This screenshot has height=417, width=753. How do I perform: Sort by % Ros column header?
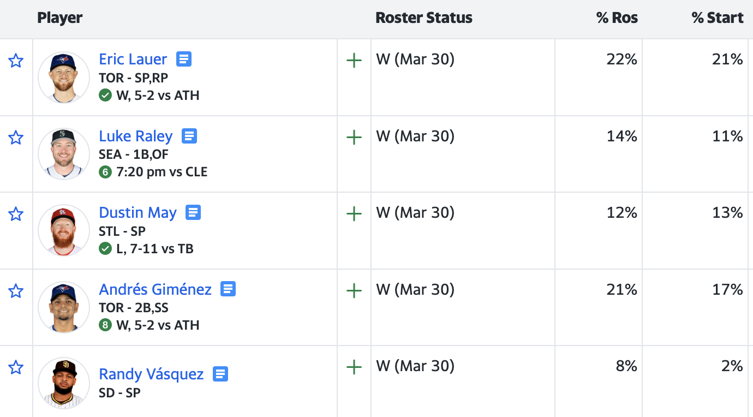coord(617,18)
